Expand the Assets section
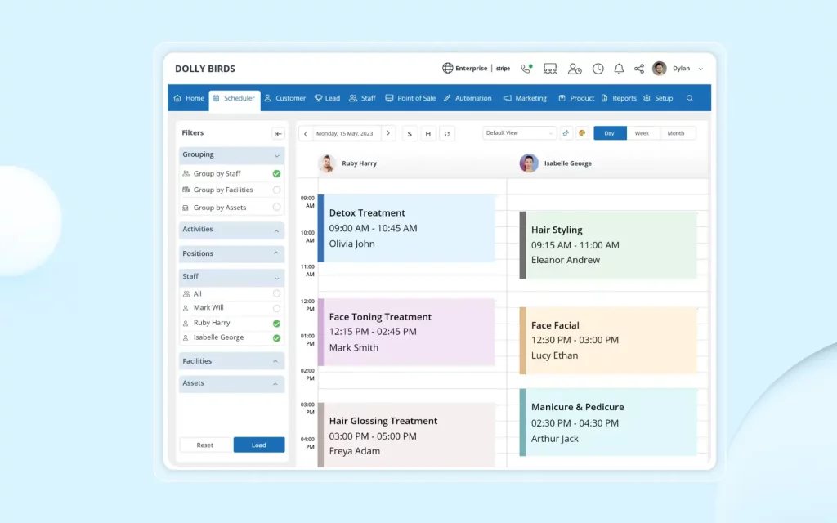837x523 pixels. pos(231,383)
